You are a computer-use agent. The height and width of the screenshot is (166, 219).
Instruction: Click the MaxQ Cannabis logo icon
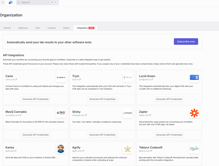coord(61,113)
